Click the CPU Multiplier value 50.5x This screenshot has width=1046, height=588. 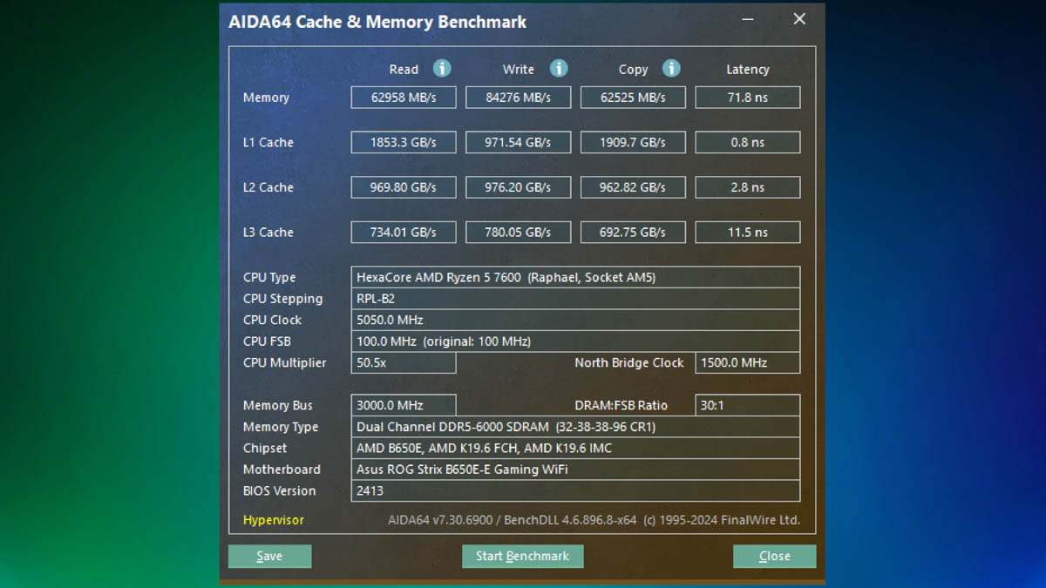point(404,362)
